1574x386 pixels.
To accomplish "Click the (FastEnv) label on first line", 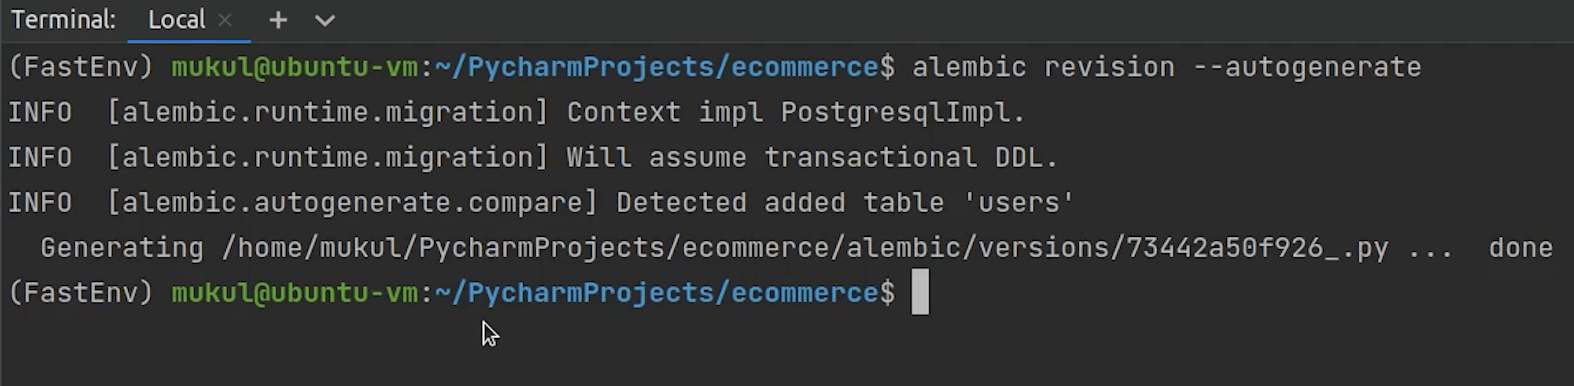I will tap(81, 67).
